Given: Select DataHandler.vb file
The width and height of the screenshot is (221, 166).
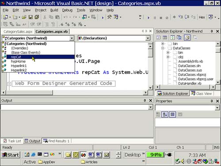Looking at the screenshot, I should [190, 84].
